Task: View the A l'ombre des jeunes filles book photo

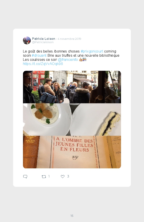Action: pos(72,152)
